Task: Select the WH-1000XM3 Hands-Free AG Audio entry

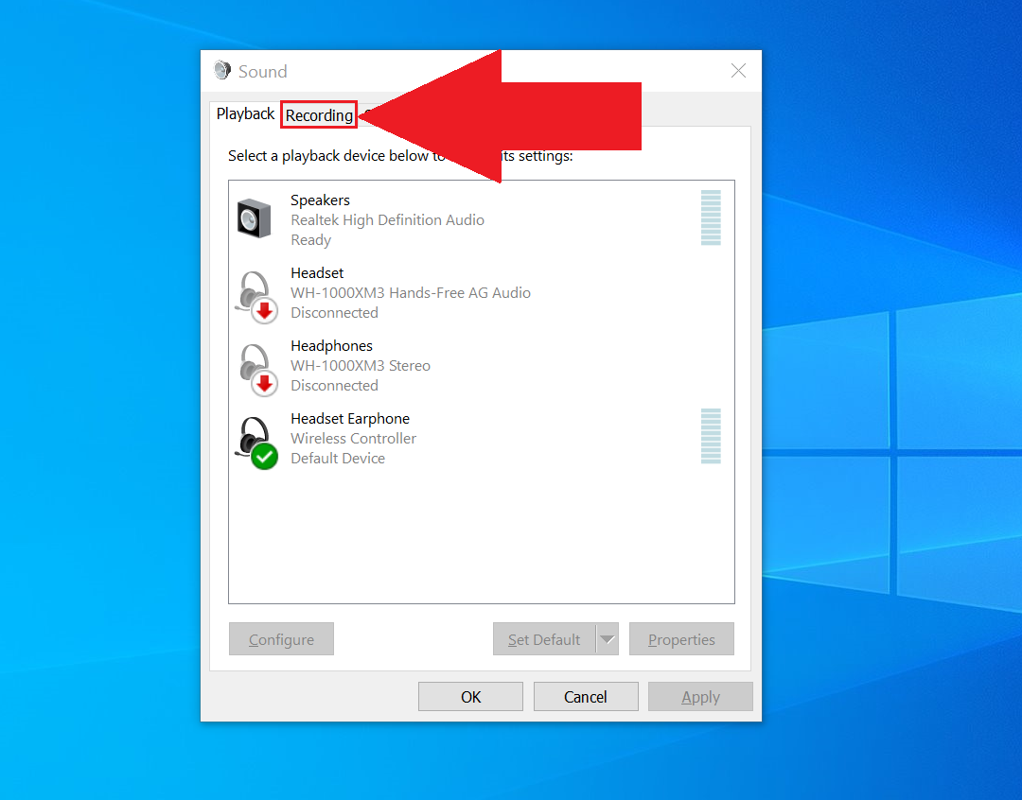Action: [x=410, y=293]
